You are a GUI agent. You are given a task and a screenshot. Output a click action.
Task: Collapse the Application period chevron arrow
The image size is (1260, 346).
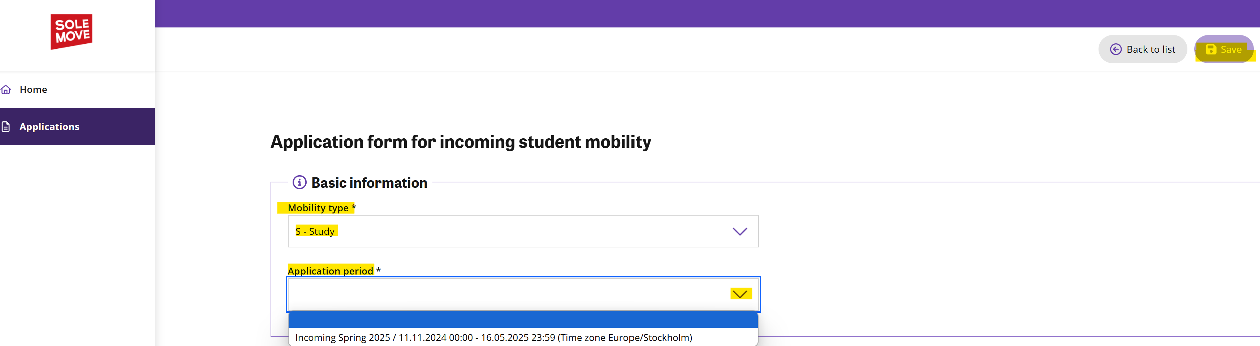(x=740, y=294)
